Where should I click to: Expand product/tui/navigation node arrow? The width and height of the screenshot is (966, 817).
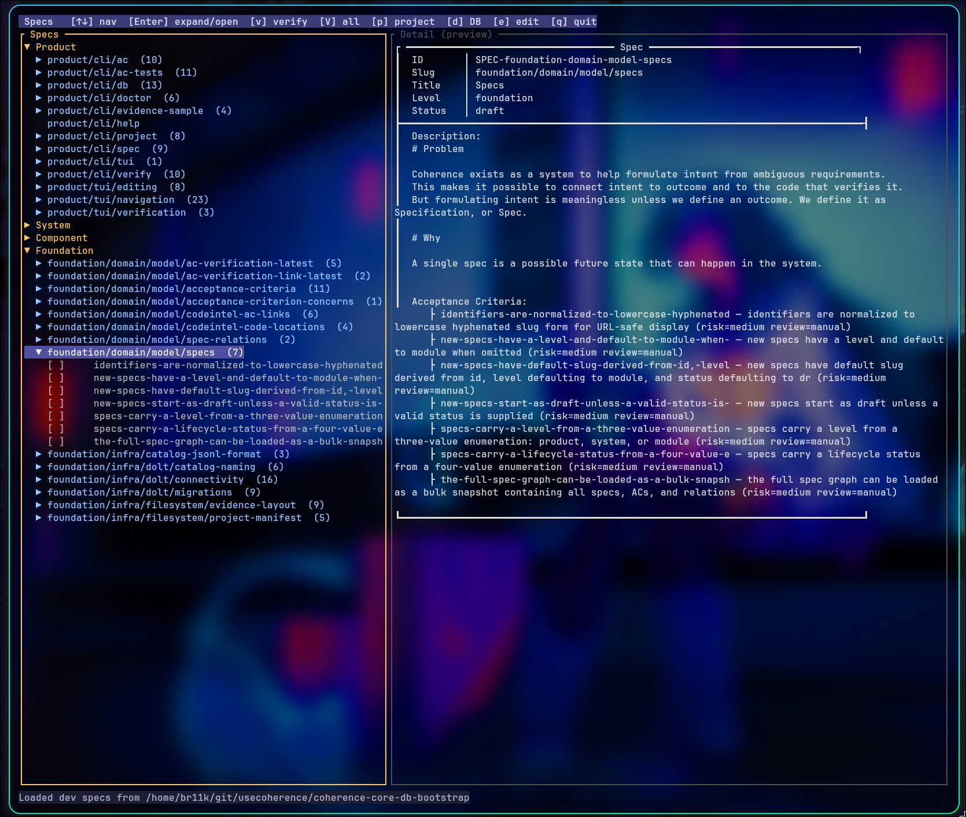click(39, 199)
